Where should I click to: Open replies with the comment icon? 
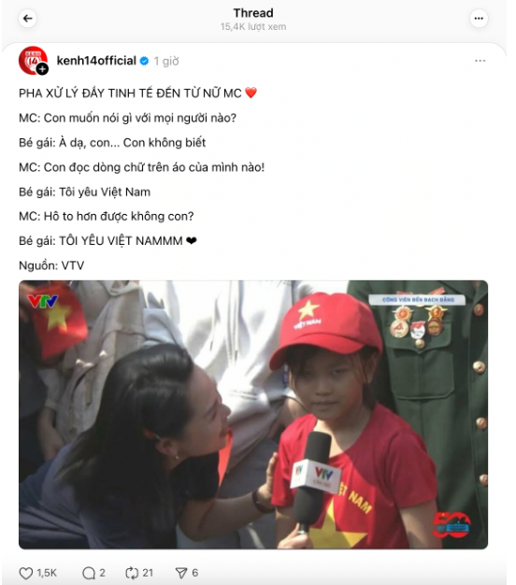click(89, 573)
